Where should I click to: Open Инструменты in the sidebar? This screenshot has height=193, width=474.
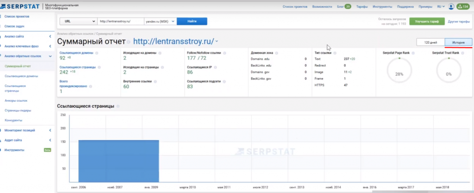click(14, 150)
